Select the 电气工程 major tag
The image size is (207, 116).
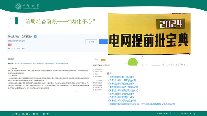click(17, 63)
